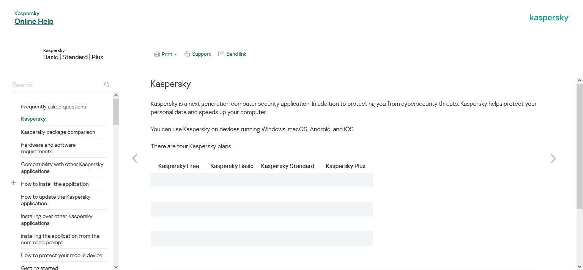
Task: Open Kaspersky package comparison topic
Action: 58,132
